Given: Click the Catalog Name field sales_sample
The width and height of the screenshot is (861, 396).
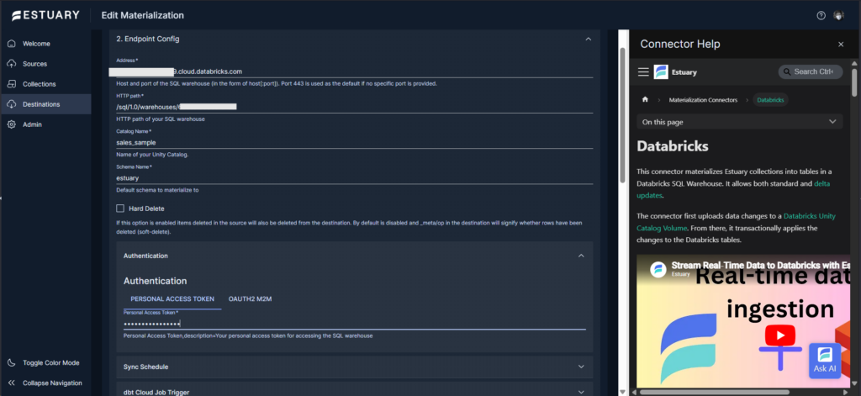Looking at the screenshot, I should 355,142.
